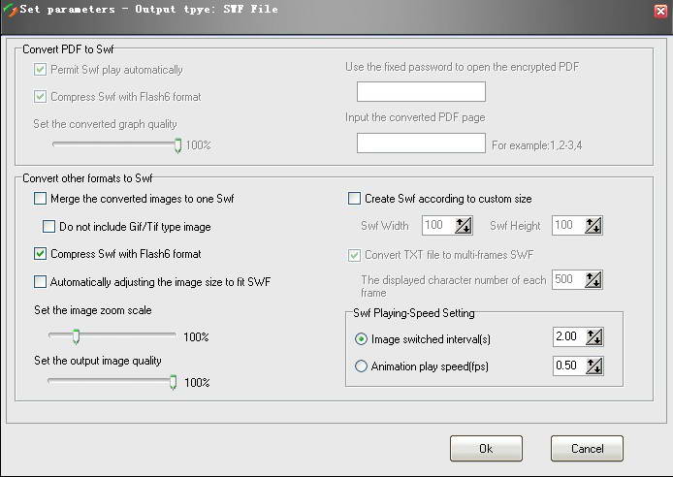Click the Swf Height spinner arrows
The height and width of the screenshot is (477, 673).
(593, 226)
